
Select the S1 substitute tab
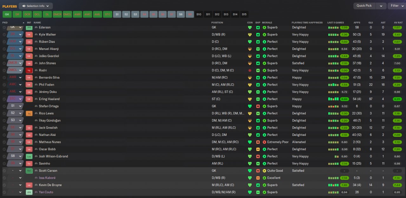117,14
